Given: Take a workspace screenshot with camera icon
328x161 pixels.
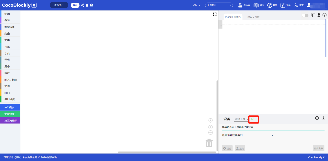Looking at the screenshot, I should point(92,5).
